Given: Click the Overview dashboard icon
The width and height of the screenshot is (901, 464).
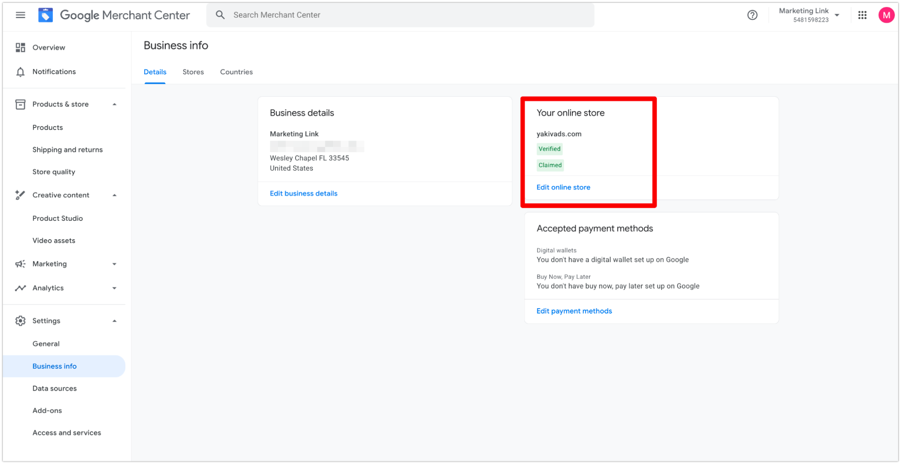Looking at the screenshot, I should point(20,47).
